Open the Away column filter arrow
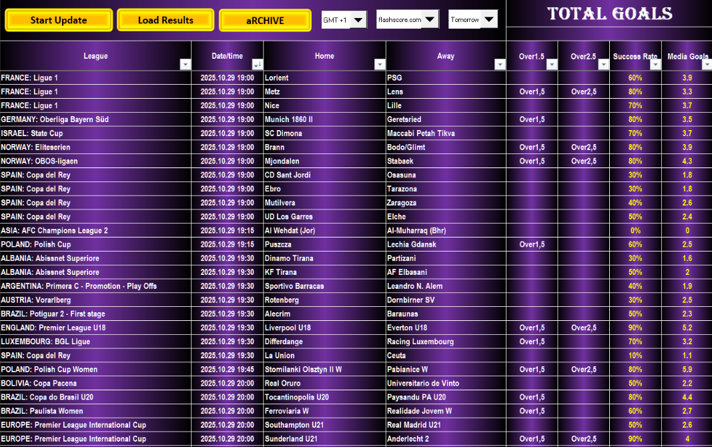 499,65
